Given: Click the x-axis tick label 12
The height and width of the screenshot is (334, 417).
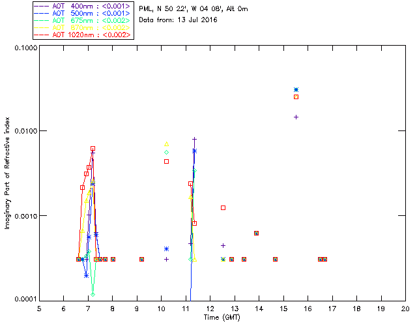Looking at the screenshot, I should [210, 309].
